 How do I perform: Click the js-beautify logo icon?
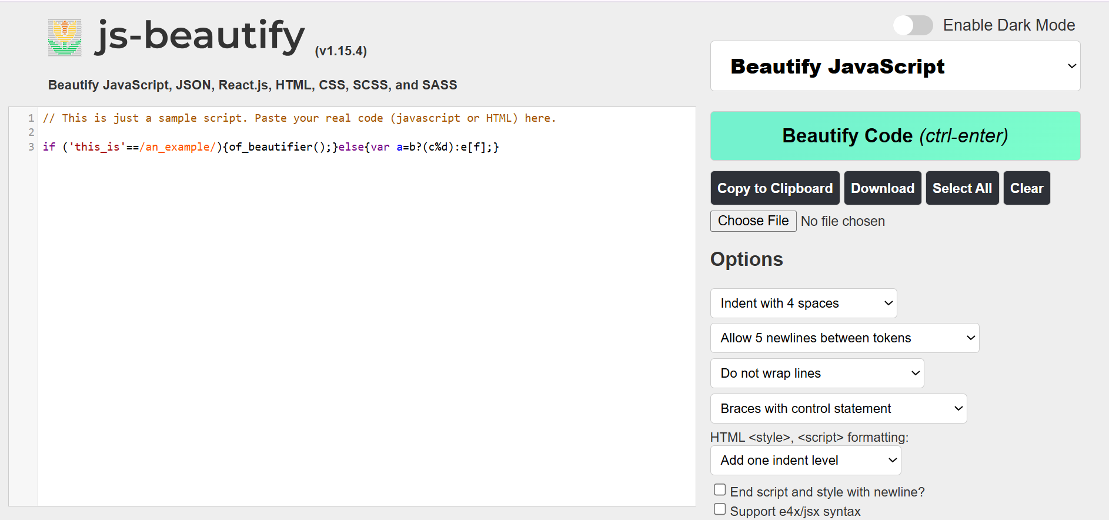pyautogui.click(x=65, y=37)
